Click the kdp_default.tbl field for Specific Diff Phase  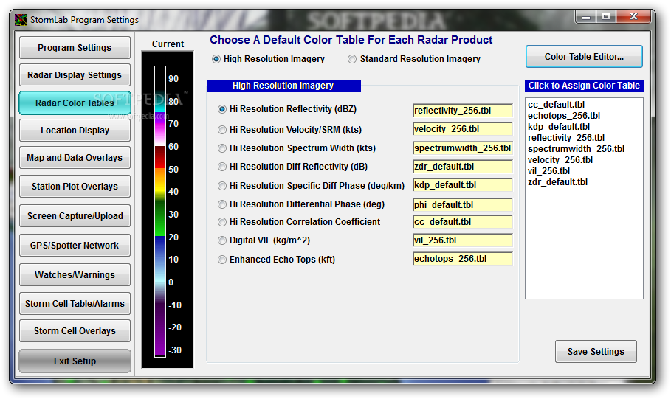[x=463, y=184]
